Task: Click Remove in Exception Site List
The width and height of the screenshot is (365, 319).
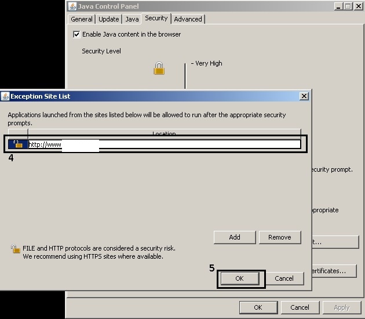Action: pos(280,237)
